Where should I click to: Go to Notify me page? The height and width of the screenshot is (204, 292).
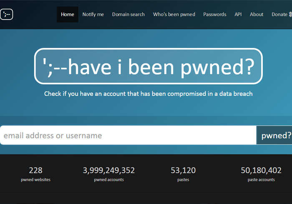coord(93,15)
